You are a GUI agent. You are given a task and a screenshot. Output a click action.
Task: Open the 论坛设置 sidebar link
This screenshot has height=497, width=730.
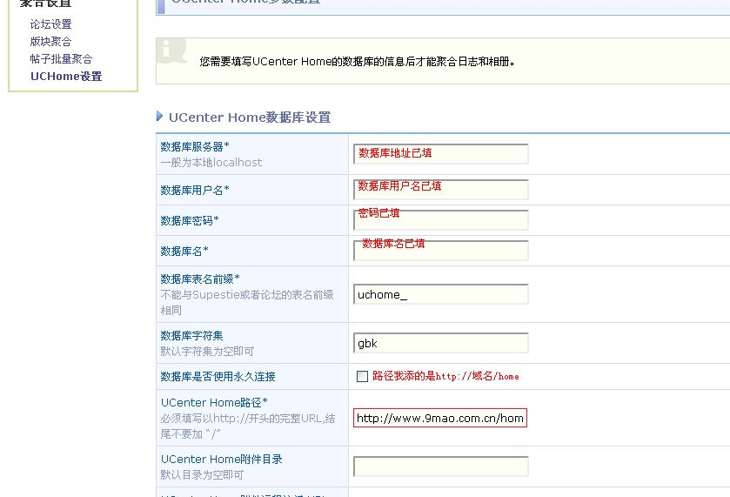coord(50,24)
